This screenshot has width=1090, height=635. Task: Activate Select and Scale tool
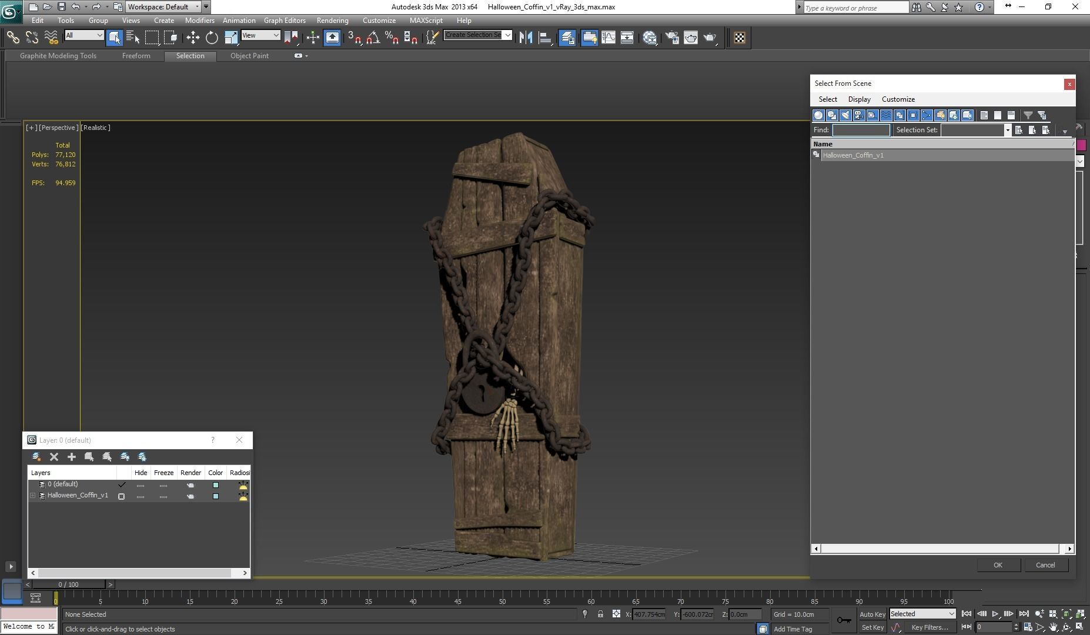pyautogui.click(x=230, y=38)
